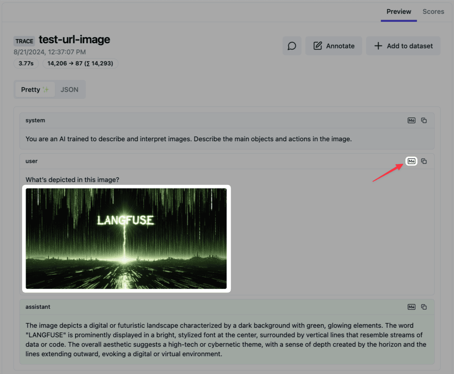This screenshot has height=374, width=454.
Task: Click the token count badge 14,206 → 87
Action: point(80,64)
